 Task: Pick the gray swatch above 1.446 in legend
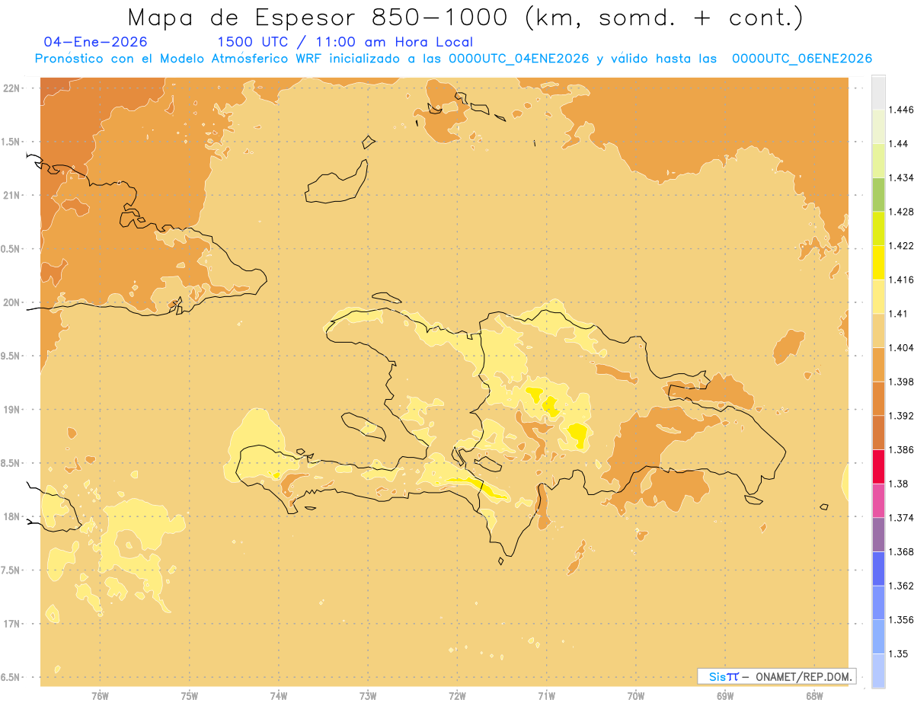878,92
